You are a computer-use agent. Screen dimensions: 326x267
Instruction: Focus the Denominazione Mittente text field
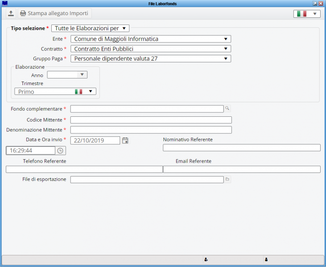pyautogui.click(x=151, y=130)
